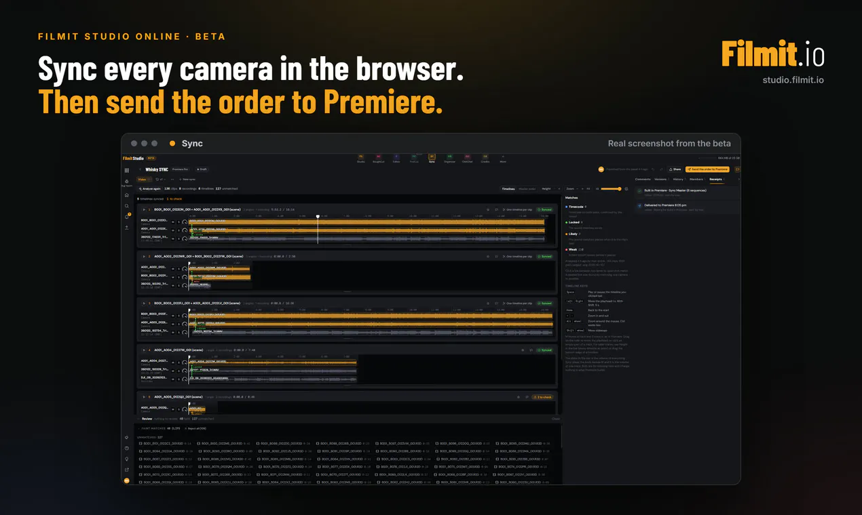Viewport: 862px width, 515px height.
Task: Open the three-dots more menu beside v1
Action: click(x=172, y=180)
